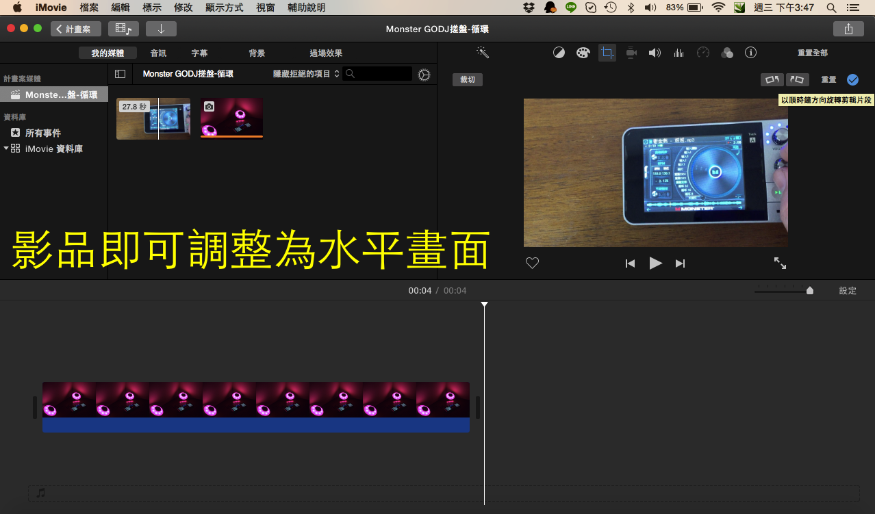This screenshot has width=875, height=514.
Task: Show the clip information icon
Action: pos(751,53)
